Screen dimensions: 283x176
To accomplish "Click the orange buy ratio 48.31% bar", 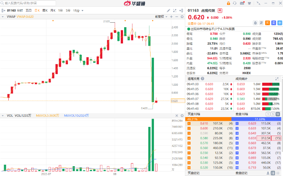I will pos(208,119).
